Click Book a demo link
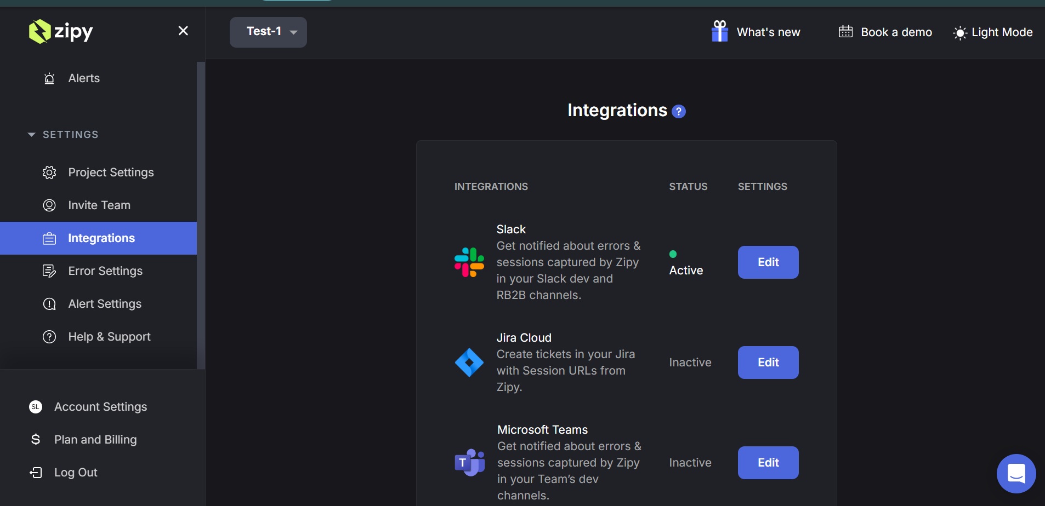 tap(885, 32)
